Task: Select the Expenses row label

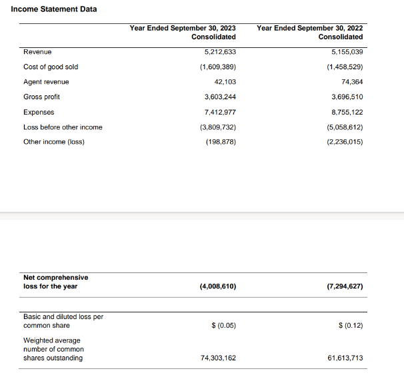Action: (39, 112)
